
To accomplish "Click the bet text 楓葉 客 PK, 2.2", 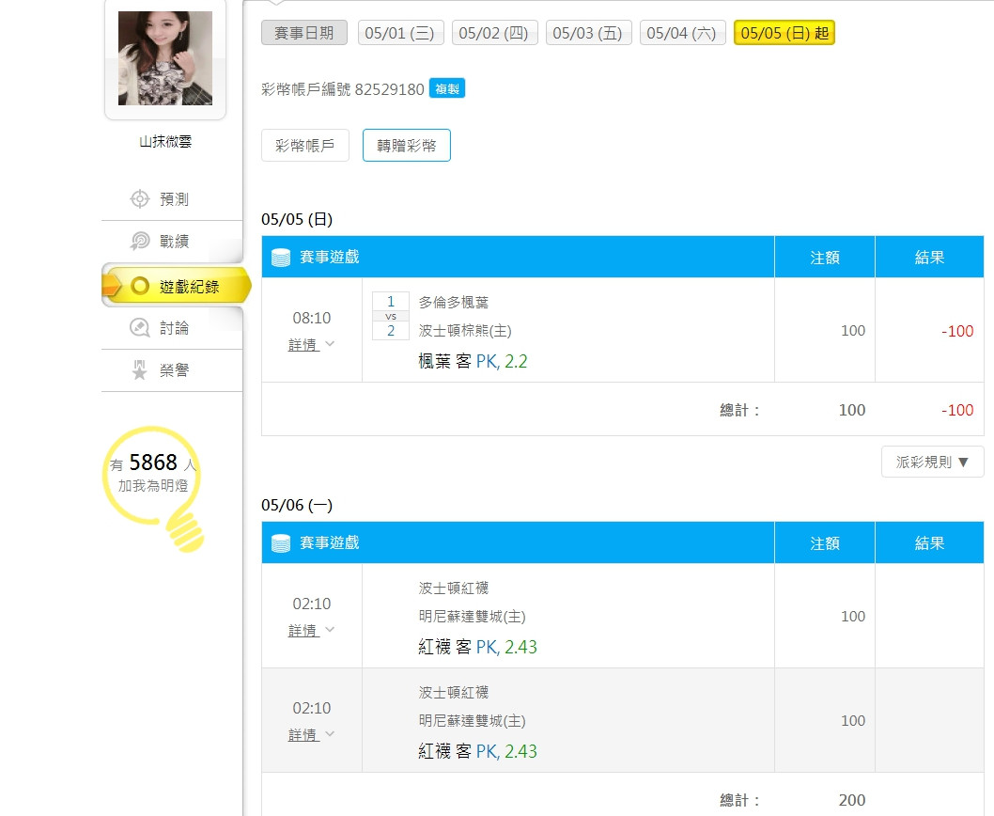I will click(x=473, y=361).
